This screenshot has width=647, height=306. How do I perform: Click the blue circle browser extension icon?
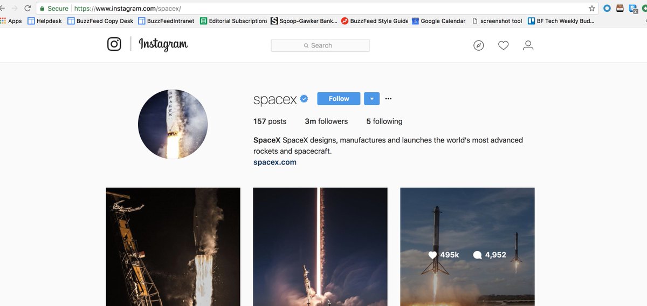tap(607, 9)
